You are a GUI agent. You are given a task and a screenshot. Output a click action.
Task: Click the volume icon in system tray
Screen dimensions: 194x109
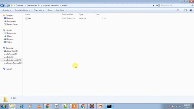(x=179, y=106)
